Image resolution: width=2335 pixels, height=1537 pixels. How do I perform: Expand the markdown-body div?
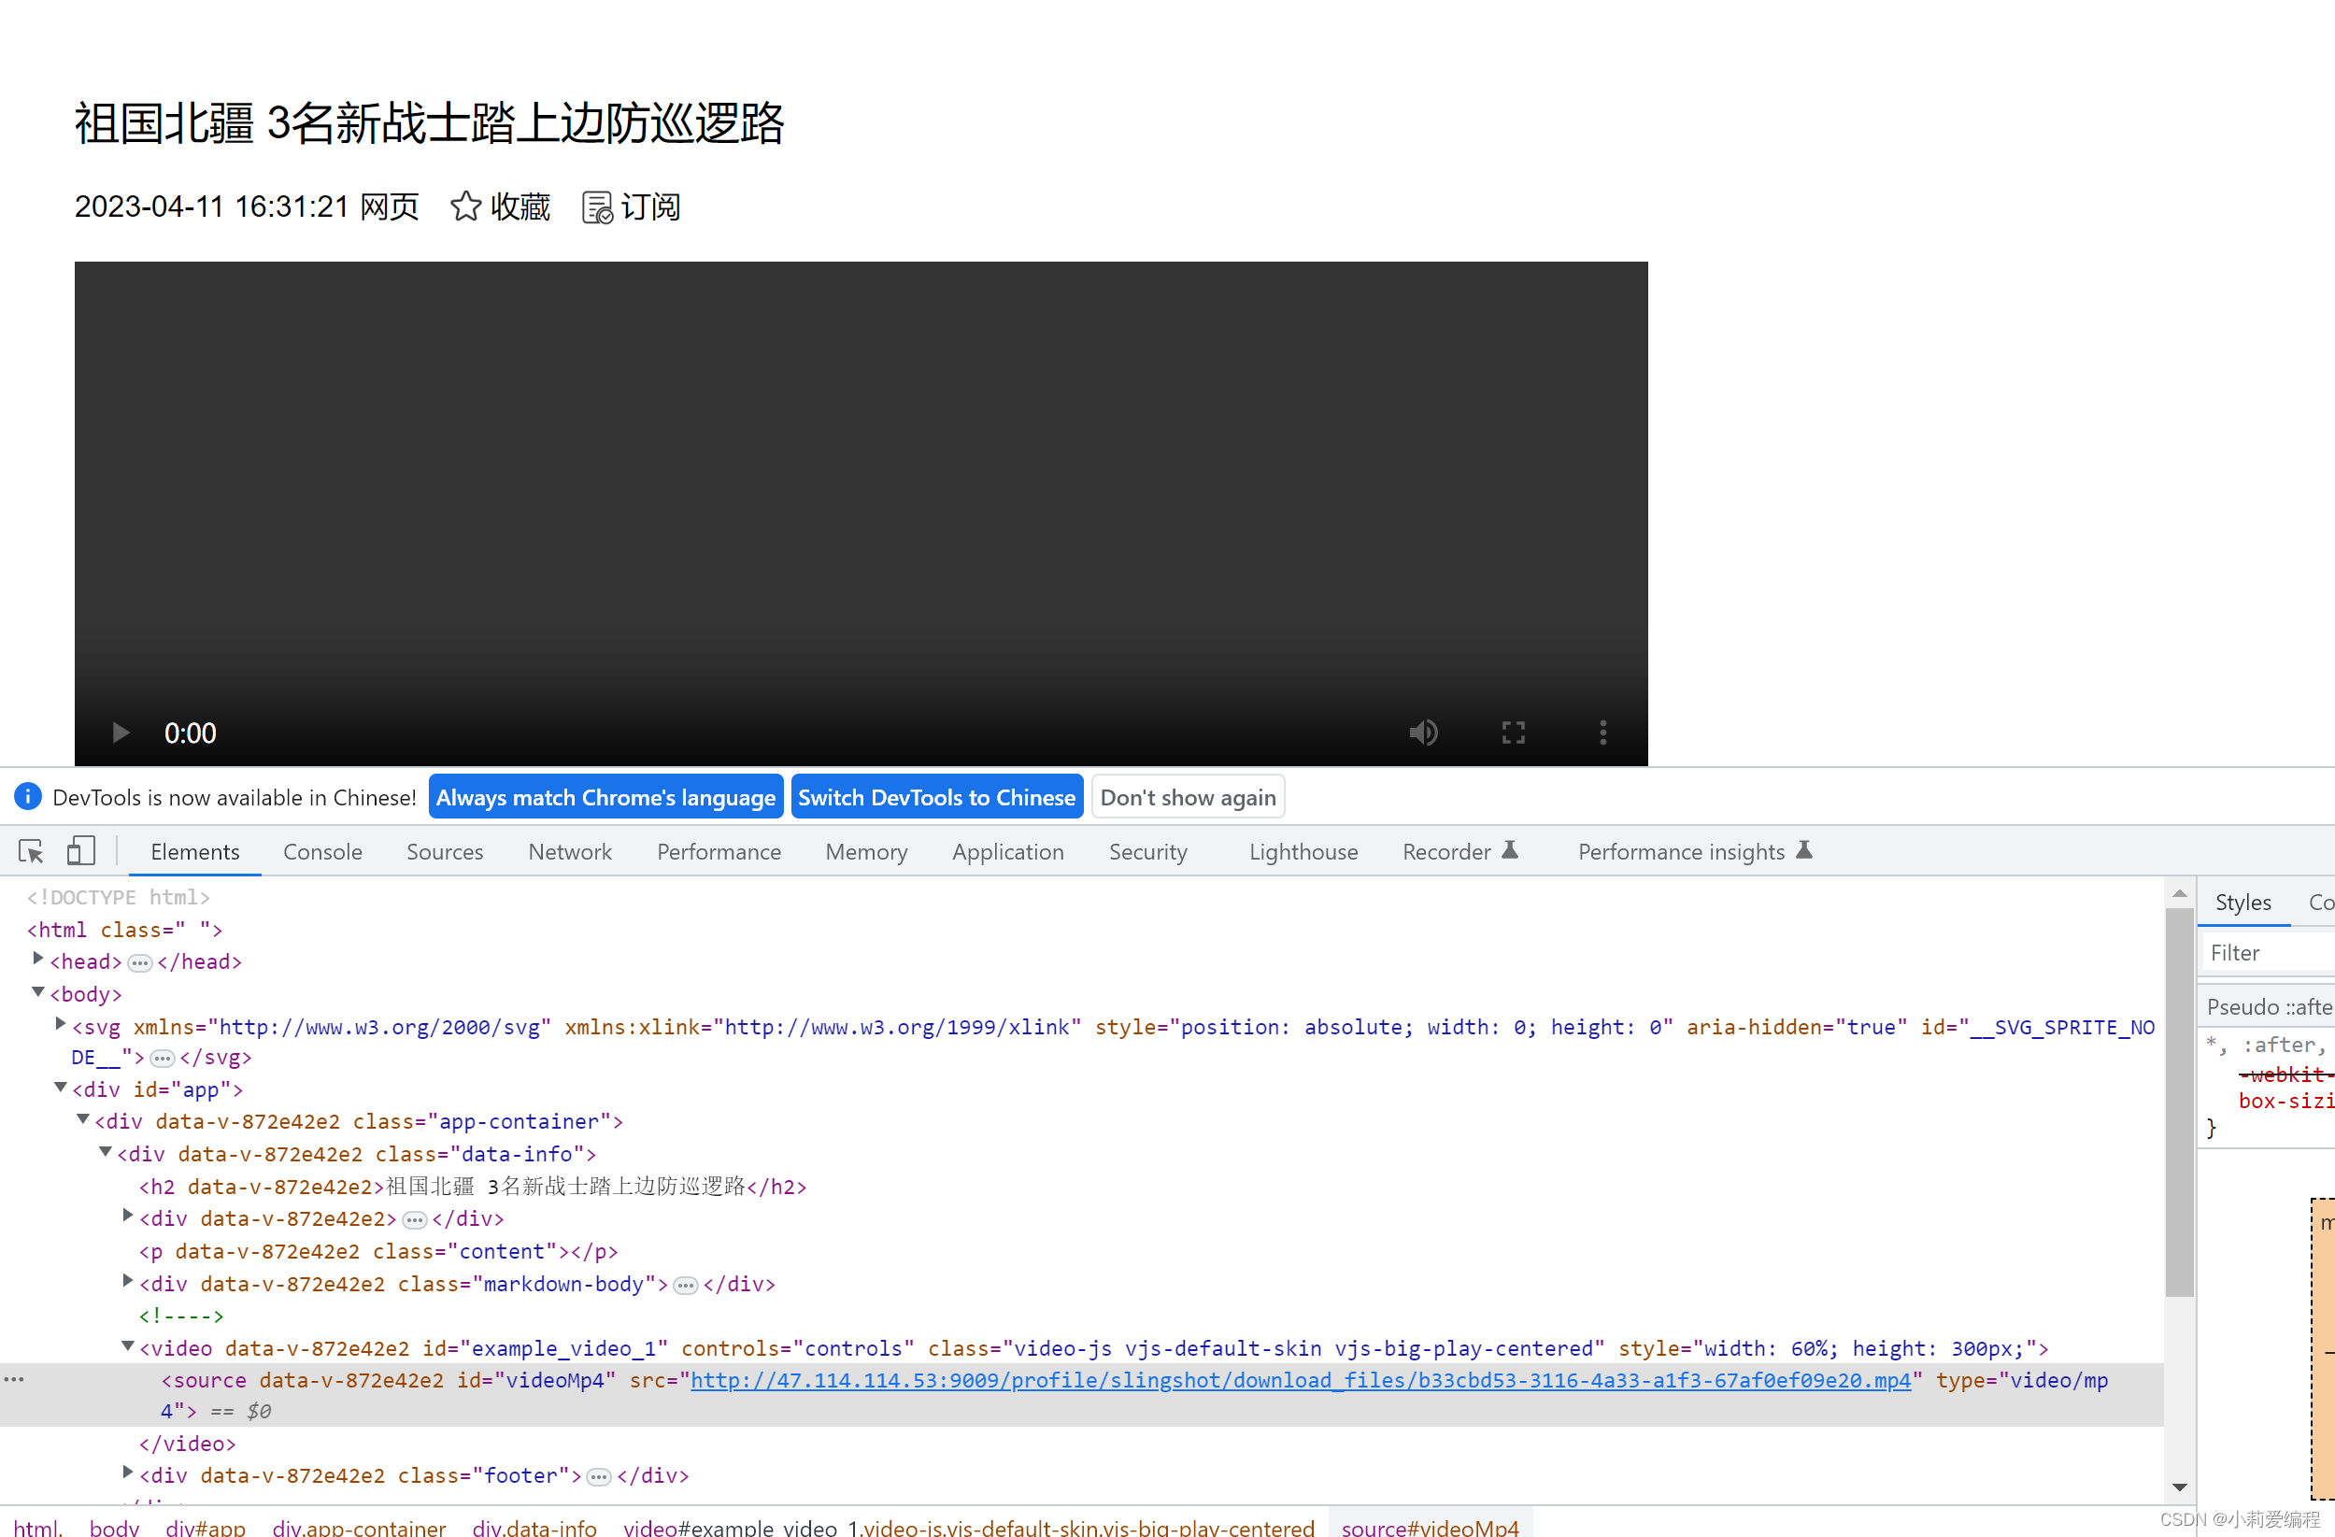tap(127, 1280)
